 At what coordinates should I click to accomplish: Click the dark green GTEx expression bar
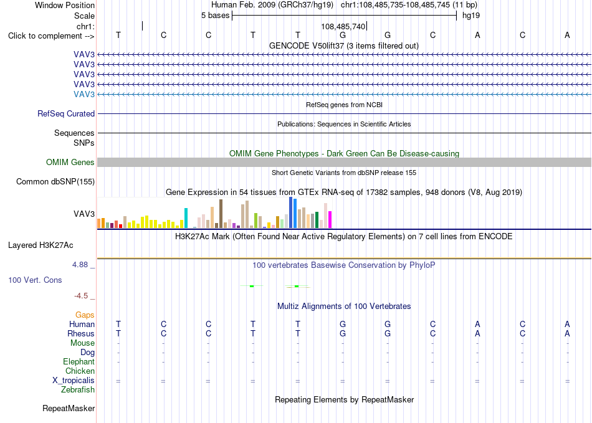click(317, 220)
